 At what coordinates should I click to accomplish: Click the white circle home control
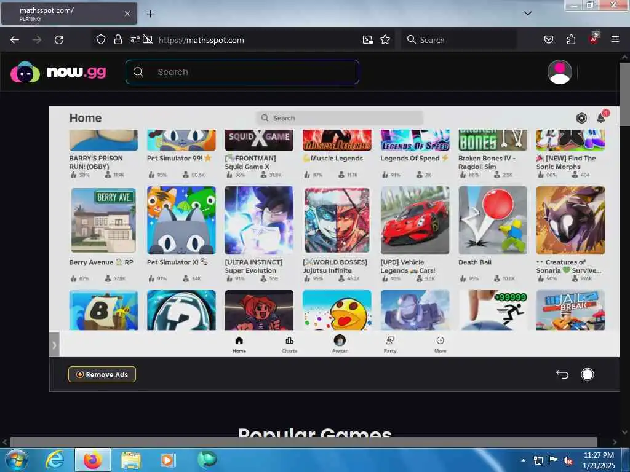pyautogui.click(x=587, y=374)
